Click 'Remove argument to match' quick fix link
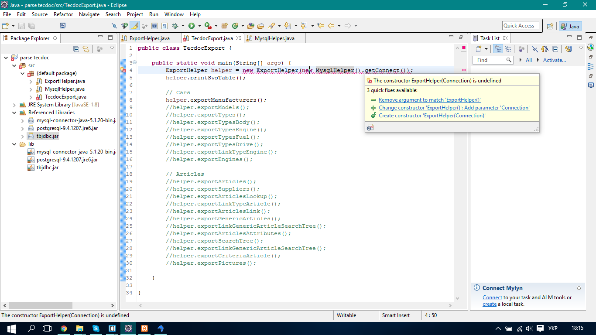 pyautogui.click(x=429, y=100)
